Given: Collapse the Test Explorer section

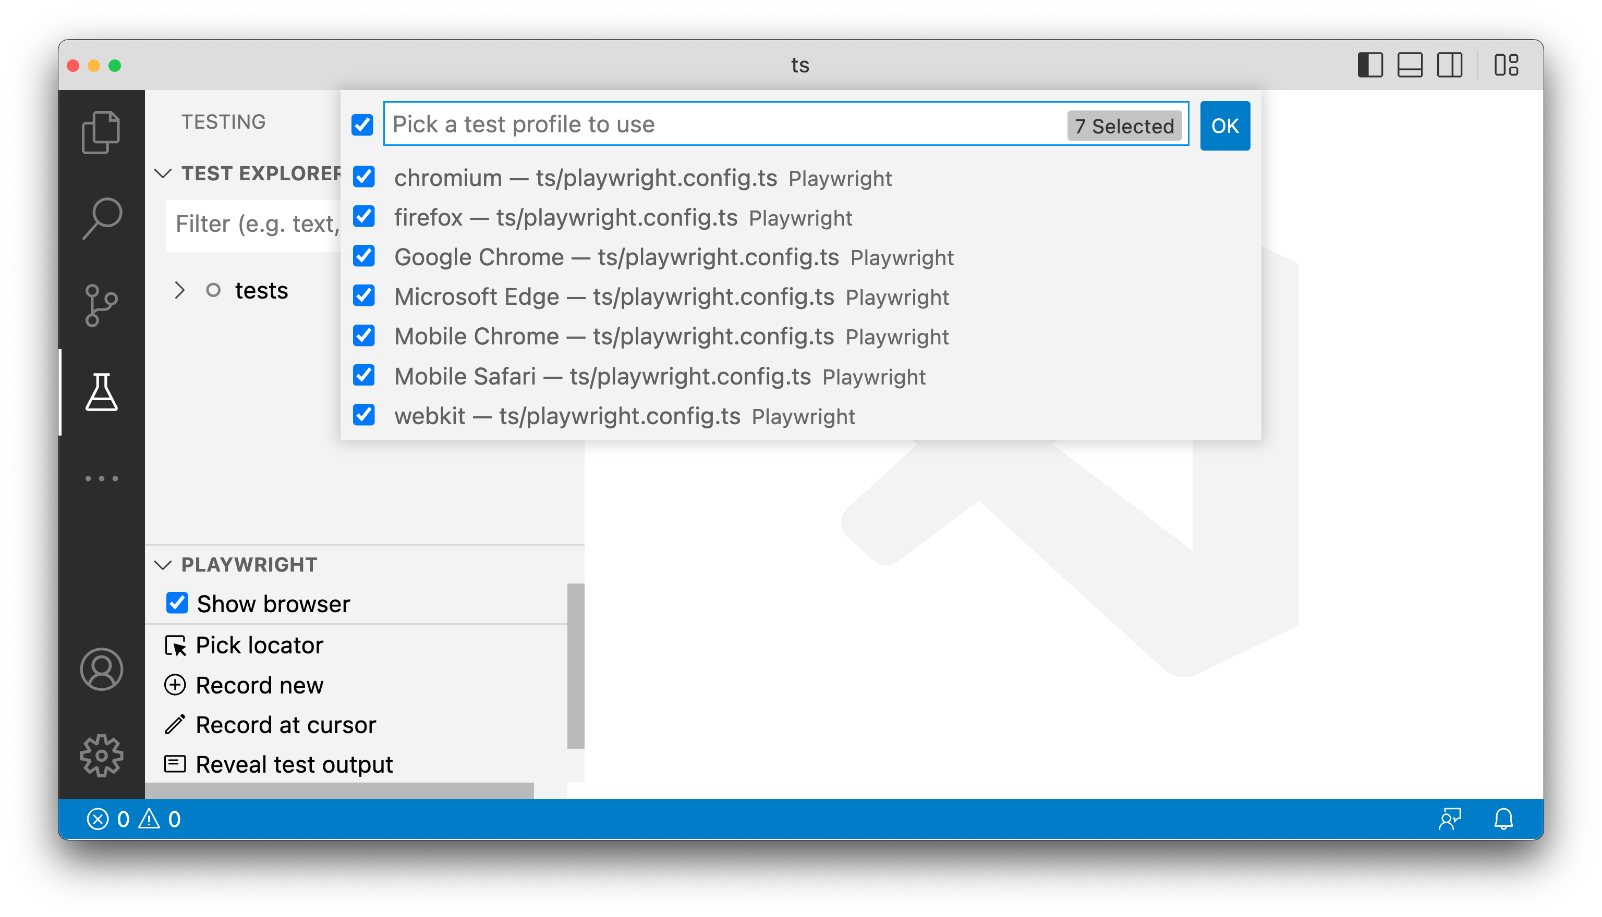Looking at the screenshot, I should pos(163,173).
